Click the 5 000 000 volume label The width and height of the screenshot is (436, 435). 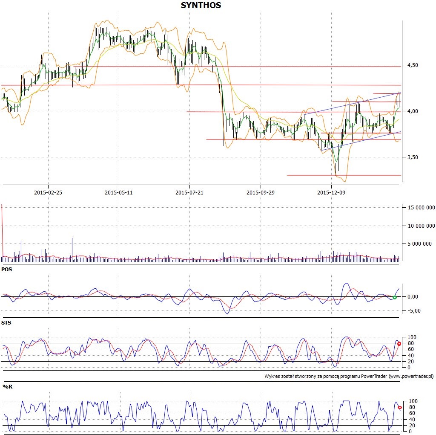coord(419,244)
